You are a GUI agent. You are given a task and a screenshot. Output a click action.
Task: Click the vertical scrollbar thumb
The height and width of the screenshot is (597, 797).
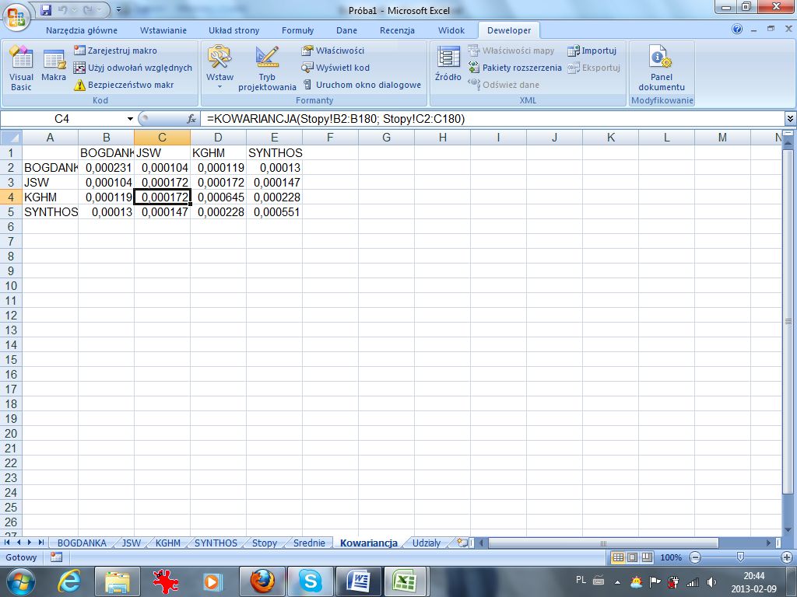coord(788,321)
